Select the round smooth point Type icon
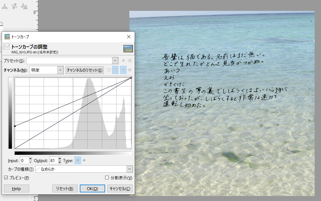The image size is (321, 201). coord(77,160)
